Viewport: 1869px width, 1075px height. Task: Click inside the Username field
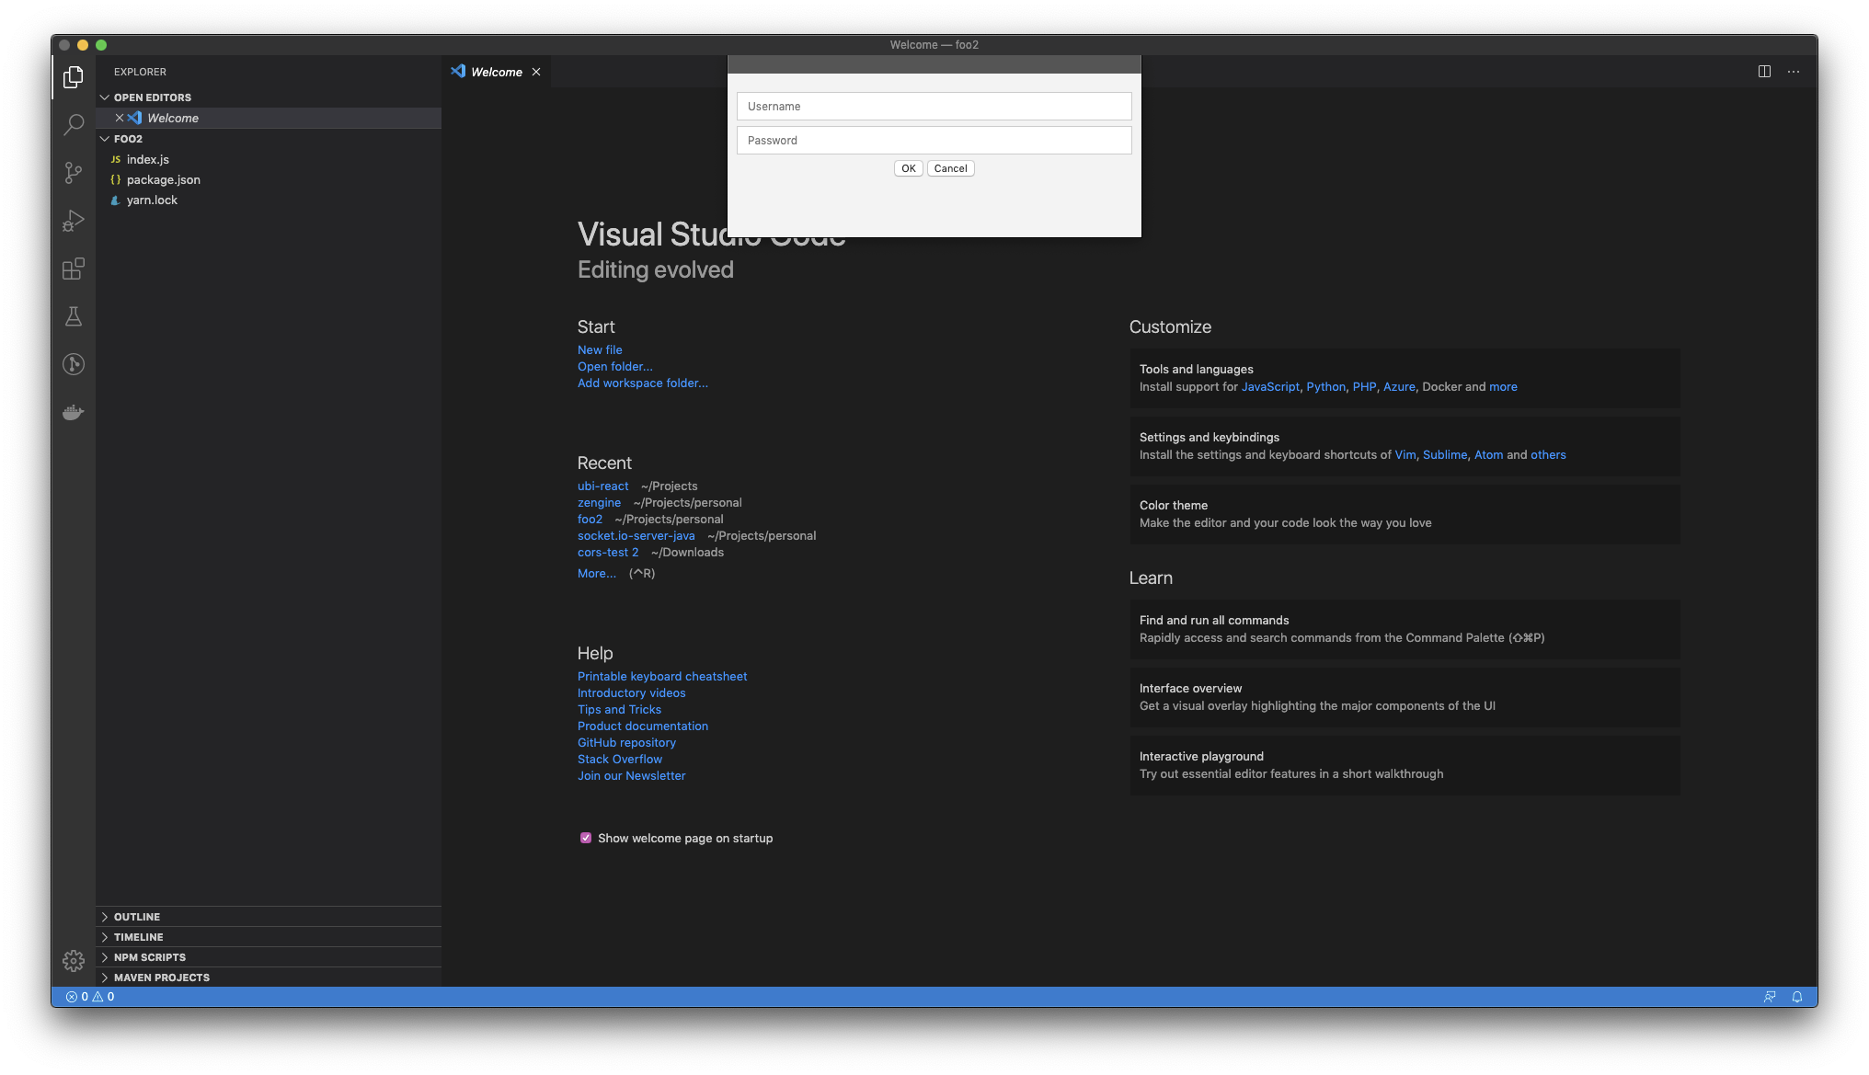pos(934,106)
